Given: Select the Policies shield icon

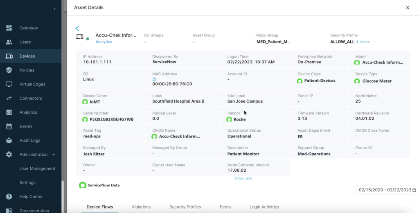Looking at the screenshot, I should click(9, 70).
